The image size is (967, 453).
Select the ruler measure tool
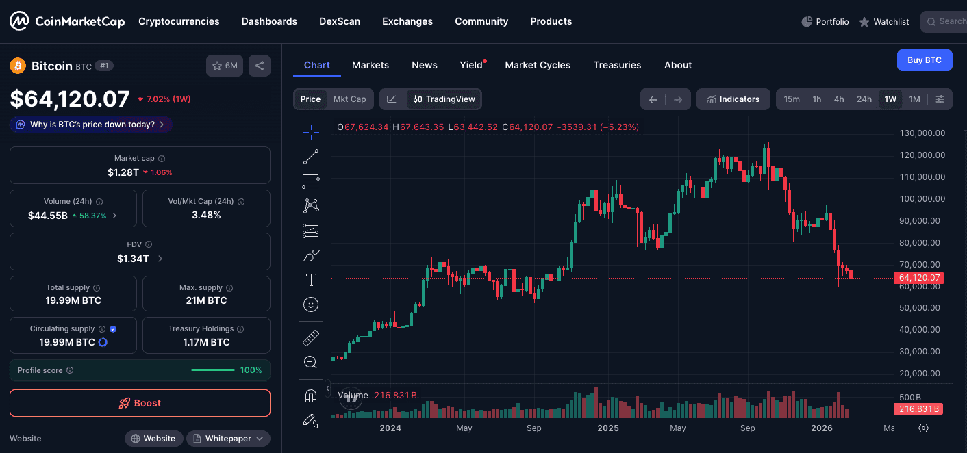(311, 338)
